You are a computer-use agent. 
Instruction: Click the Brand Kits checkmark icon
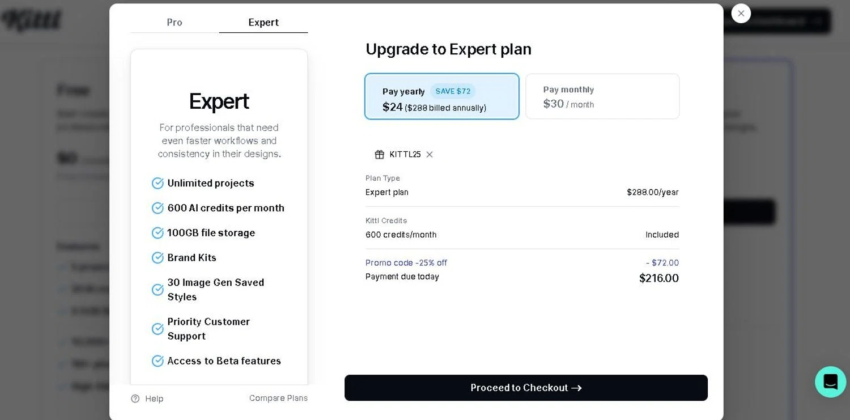[158, 258]
